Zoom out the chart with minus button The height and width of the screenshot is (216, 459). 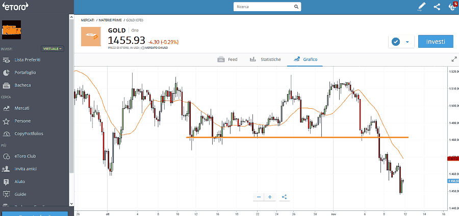[x=259, y=197]
